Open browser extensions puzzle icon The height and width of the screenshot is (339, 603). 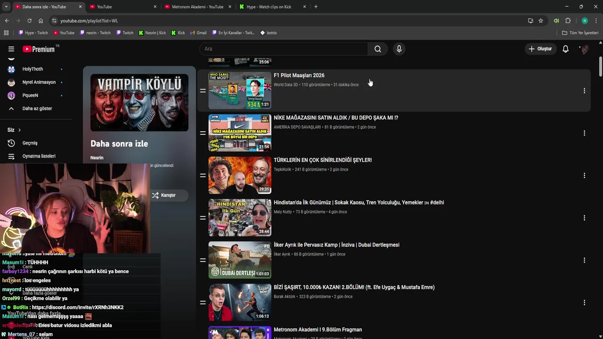(x=568, y=21)
